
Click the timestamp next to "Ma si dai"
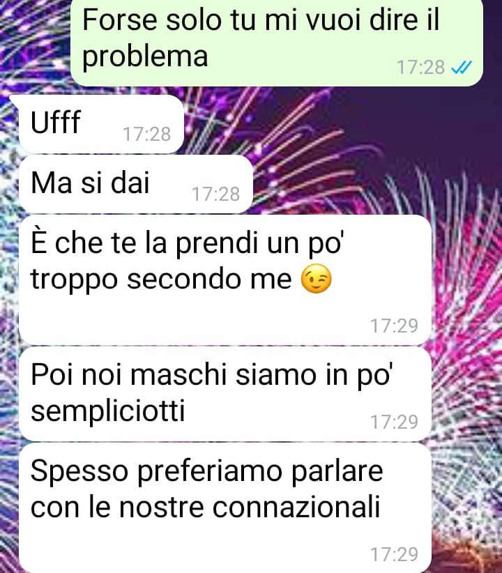215,194
